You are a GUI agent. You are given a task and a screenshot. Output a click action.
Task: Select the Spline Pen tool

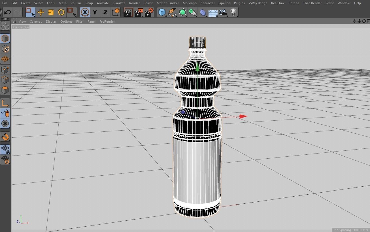tap(172, 12)
